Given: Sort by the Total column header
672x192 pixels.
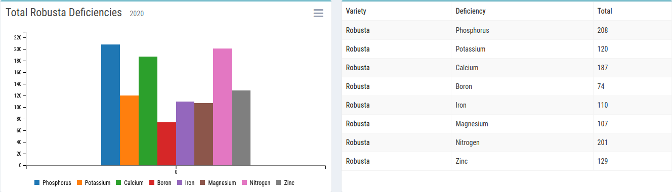Looking at the screenshot, I should click(x=605, y=11).
